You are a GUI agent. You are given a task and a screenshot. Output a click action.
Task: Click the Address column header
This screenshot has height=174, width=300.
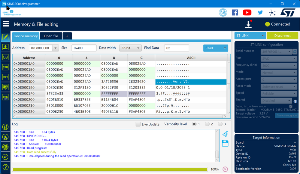point(29,58)
